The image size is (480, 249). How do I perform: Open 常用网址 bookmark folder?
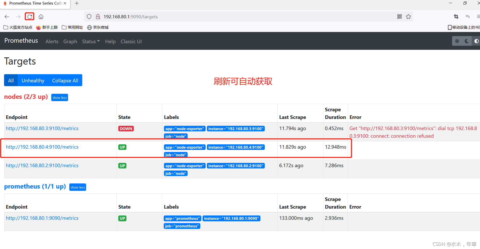72,27
